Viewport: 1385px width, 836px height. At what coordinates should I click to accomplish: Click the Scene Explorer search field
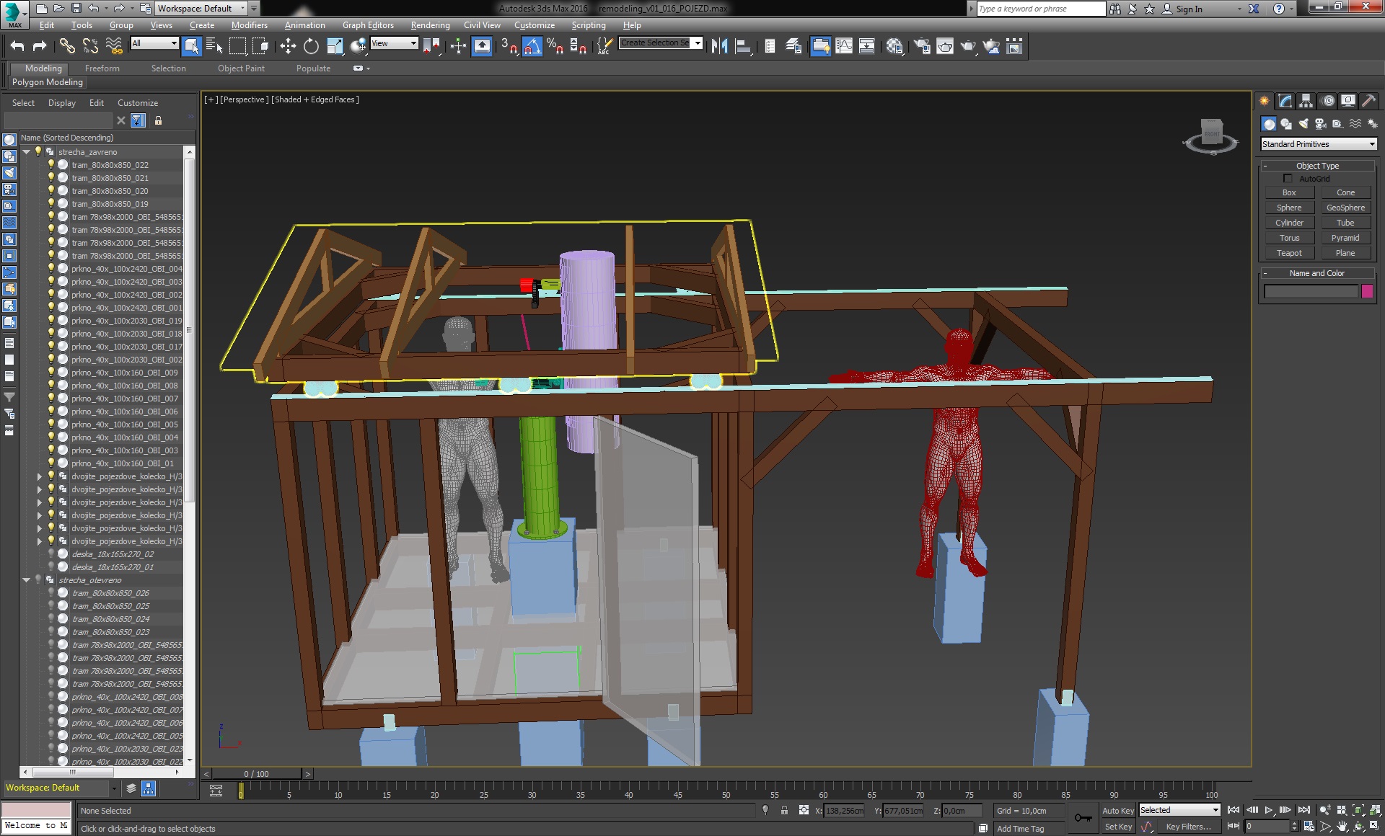[x=58, y=120]
